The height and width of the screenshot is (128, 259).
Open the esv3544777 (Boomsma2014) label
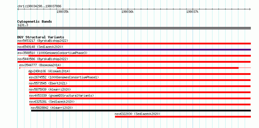point(40,65)
